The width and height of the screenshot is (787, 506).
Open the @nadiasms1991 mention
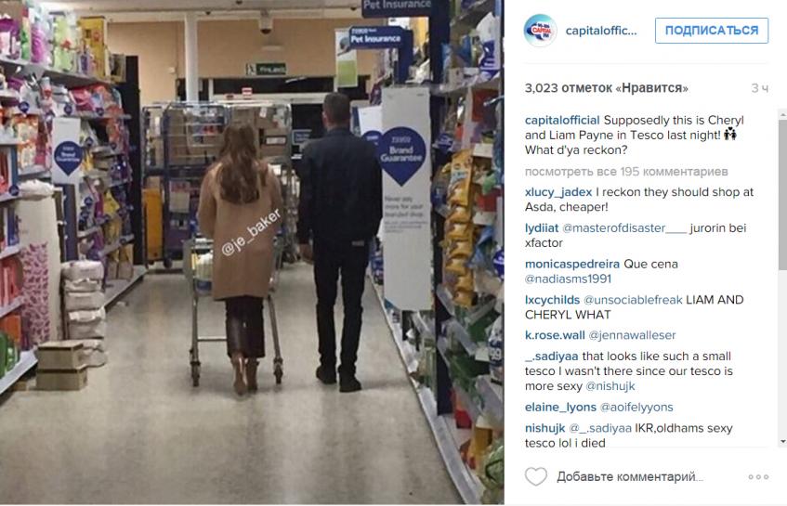tap(568, 279)
